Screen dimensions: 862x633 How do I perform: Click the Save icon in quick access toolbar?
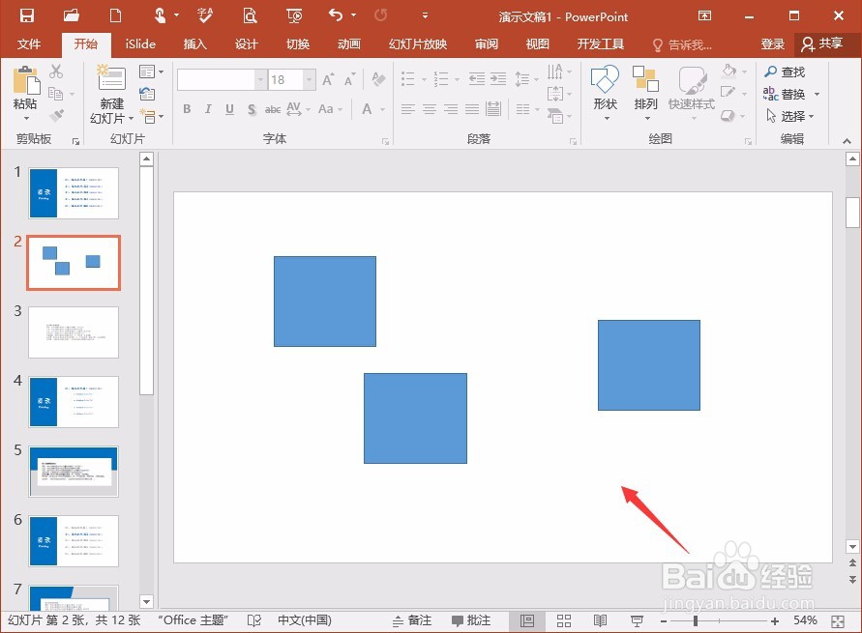(26, 15)
